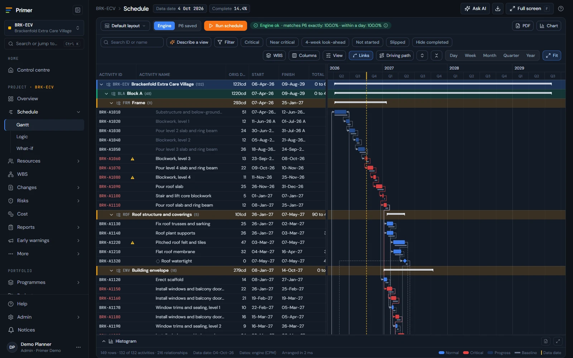The width and height of the screenshot is (573, 358).
Task: Open the Default layout dropdown
Action: point(125,26)
